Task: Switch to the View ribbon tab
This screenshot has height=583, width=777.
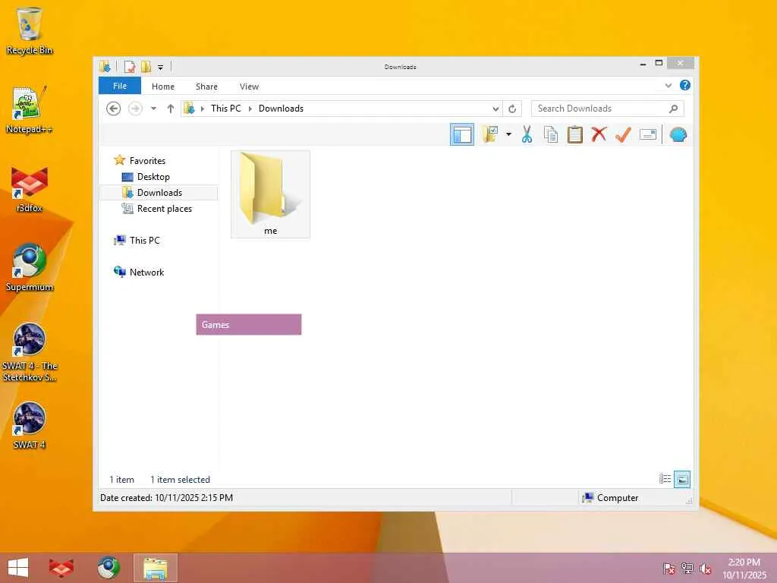Action: click(x=249, y=87)
